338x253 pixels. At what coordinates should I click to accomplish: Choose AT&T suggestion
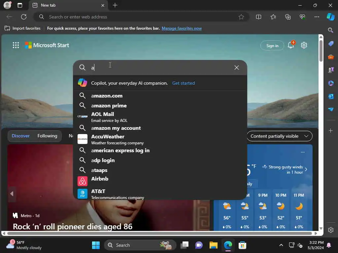(160, 194)
